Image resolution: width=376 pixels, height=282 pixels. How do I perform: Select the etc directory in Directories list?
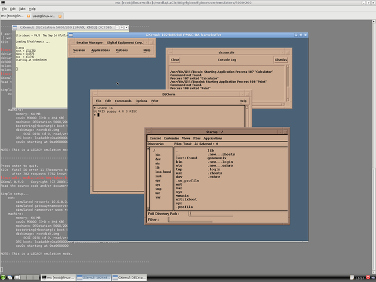(159, 163)
